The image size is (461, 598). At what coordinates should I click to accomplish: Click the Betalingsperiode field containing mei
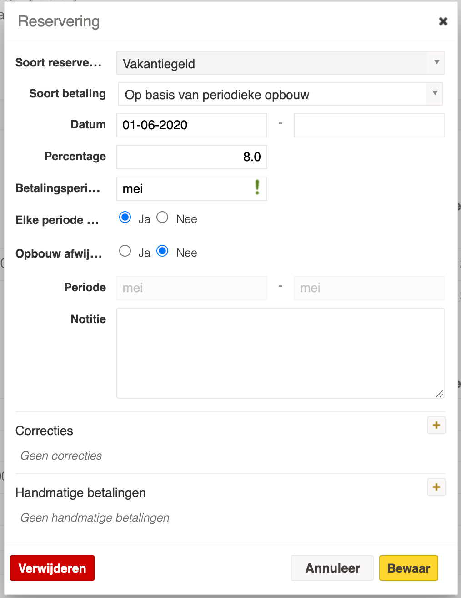(x=192, y=189)
